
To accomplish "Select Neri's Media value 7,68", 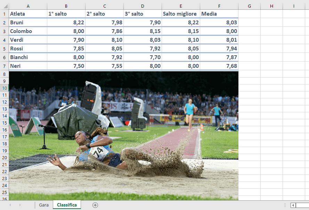I will pyautogui.click(x=219, y=66).
